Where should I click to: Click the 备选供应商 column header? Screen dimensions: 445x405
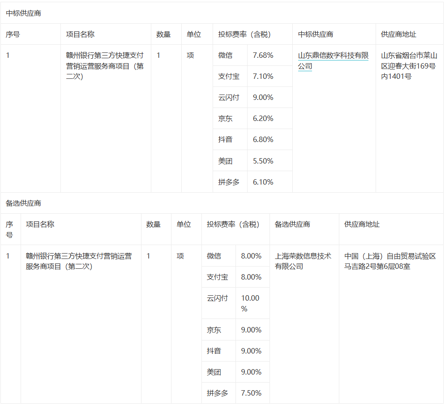(292, 224)
